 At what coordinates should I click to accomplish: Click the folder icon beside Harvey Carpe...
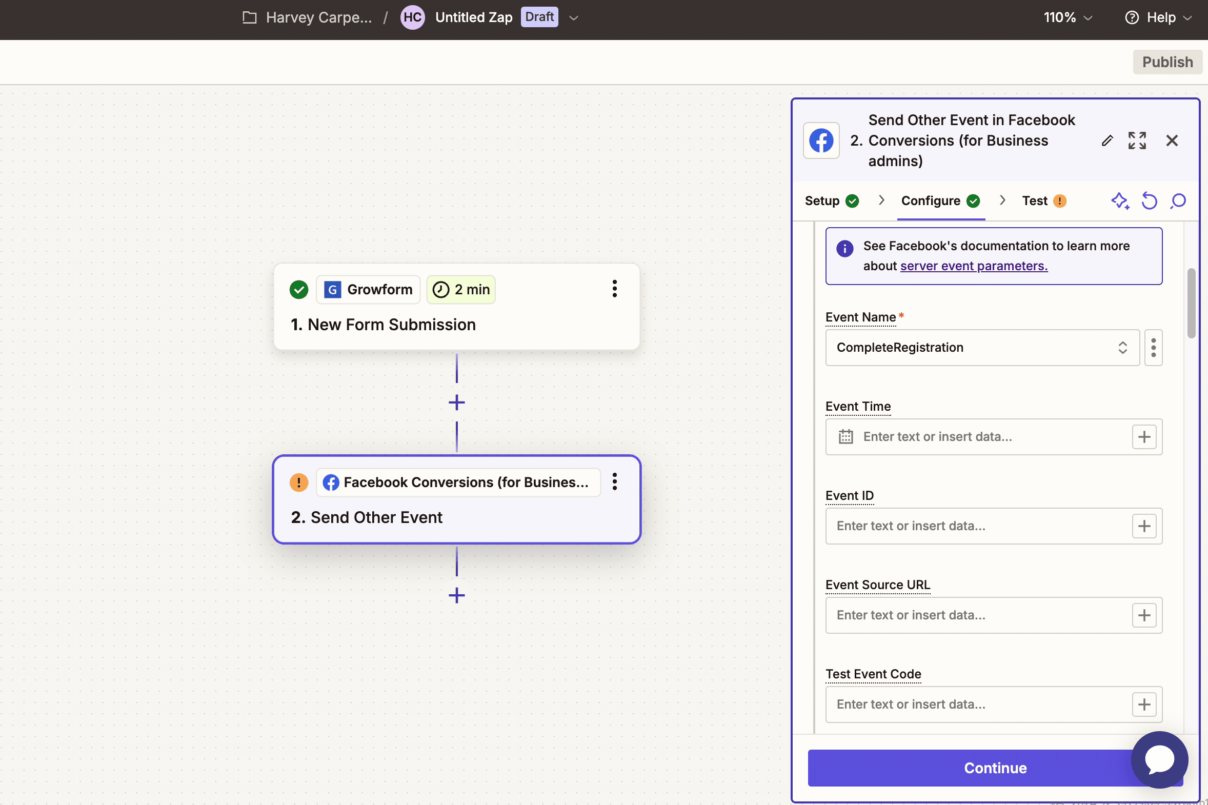[250, 17]
